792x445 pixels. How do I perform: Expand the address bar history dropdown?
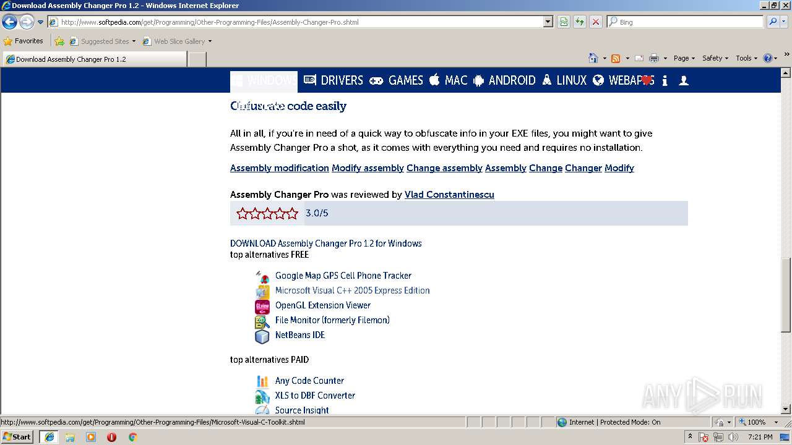pos(548,22)
